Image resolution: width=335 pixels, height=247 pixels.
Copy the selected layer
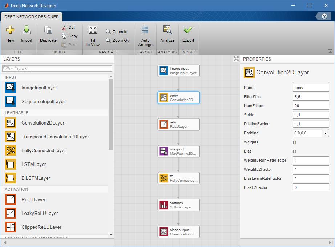[70, 36]
